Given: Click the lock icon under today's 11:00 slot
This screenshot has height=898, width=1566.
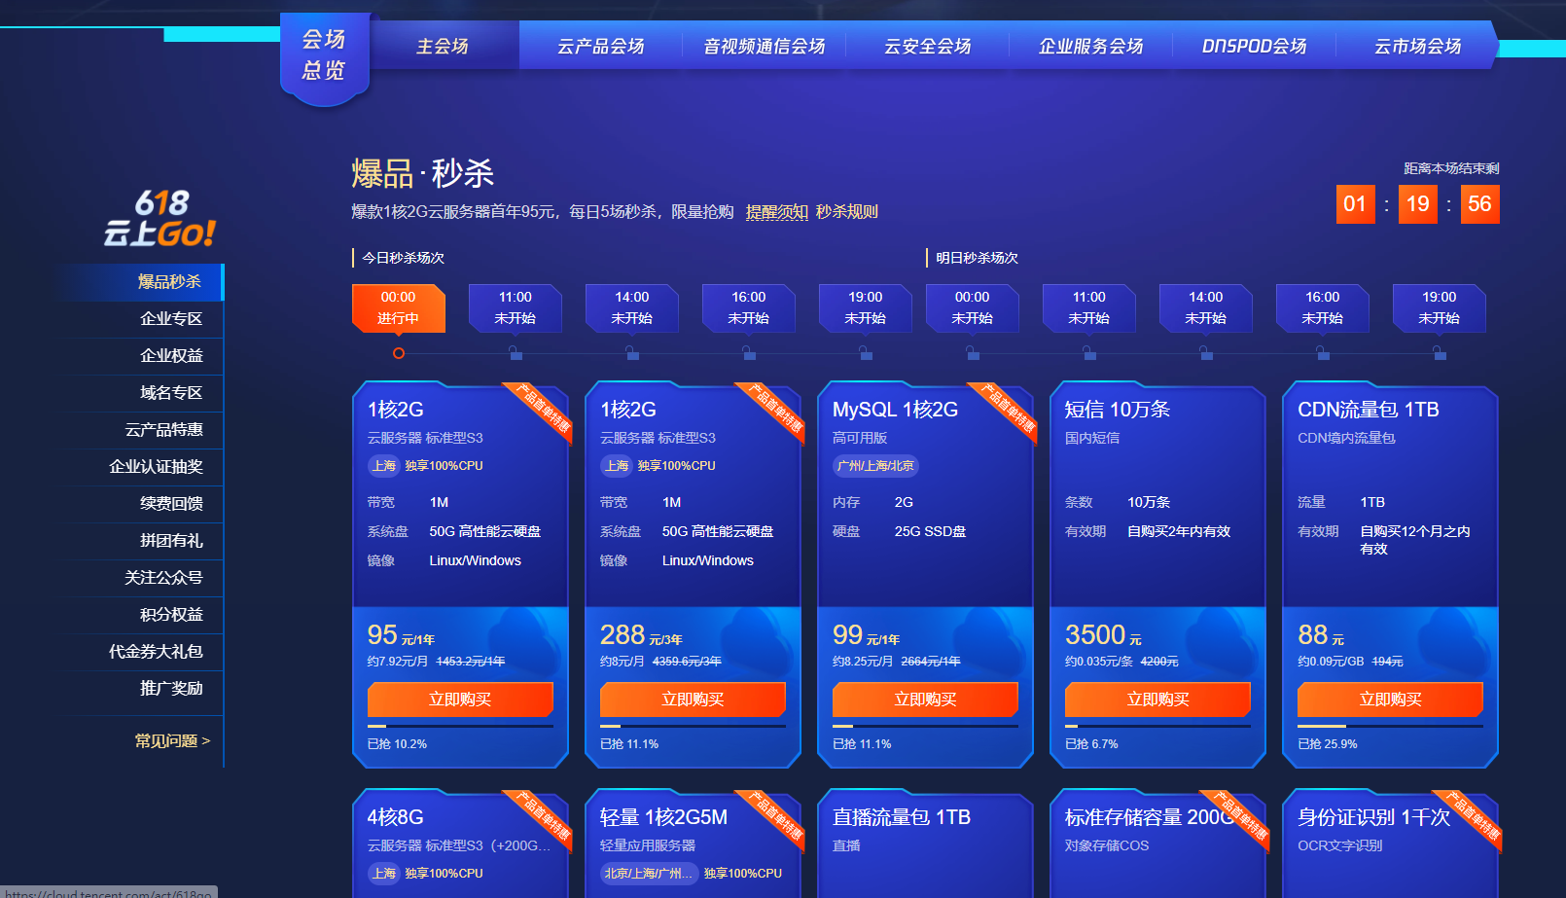Looking at the screenshot, I should pos(515,353).
